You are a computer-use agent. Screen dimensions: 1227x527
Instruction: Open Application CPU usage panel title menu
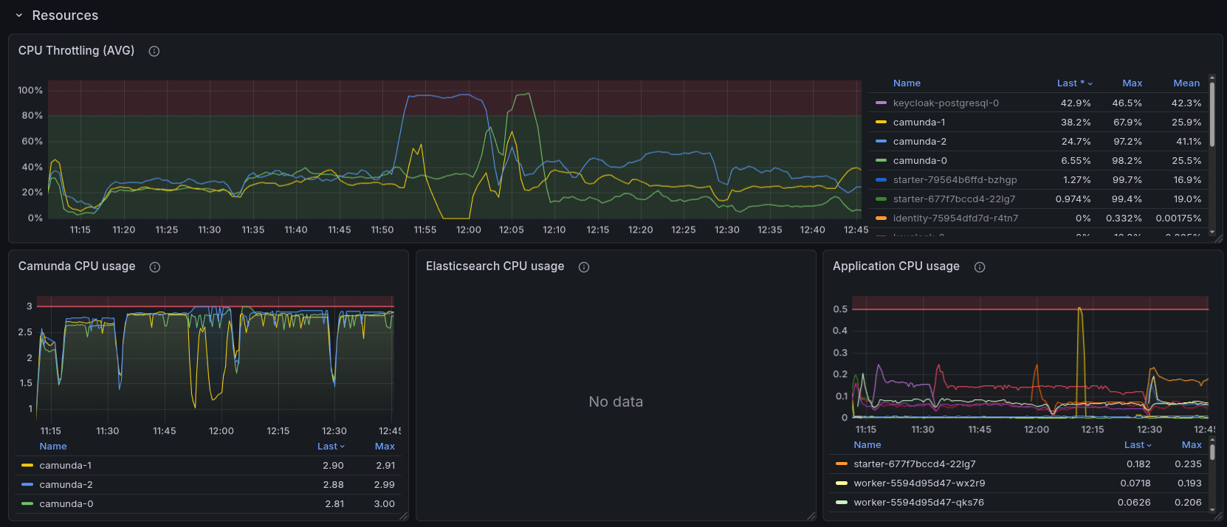click(896, 266)
